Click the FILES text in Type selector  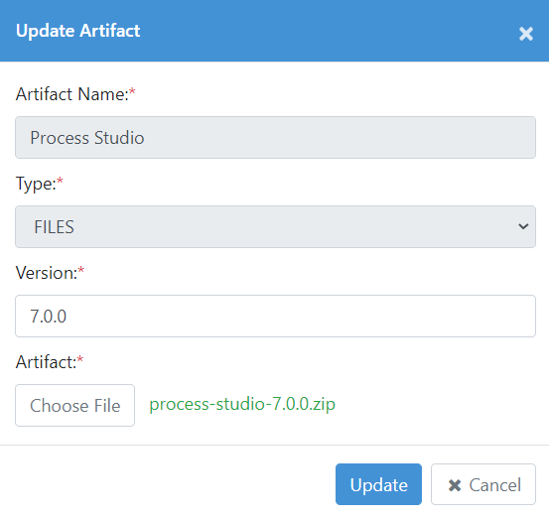(54, 227)
